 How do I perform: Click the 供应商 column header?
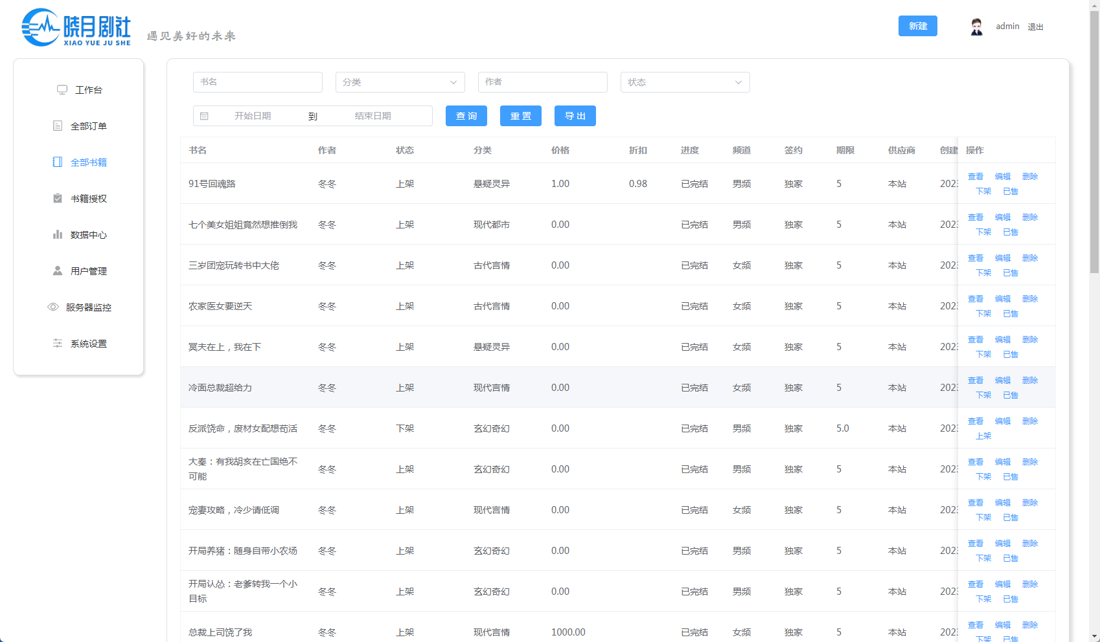[x=902, y=150]
